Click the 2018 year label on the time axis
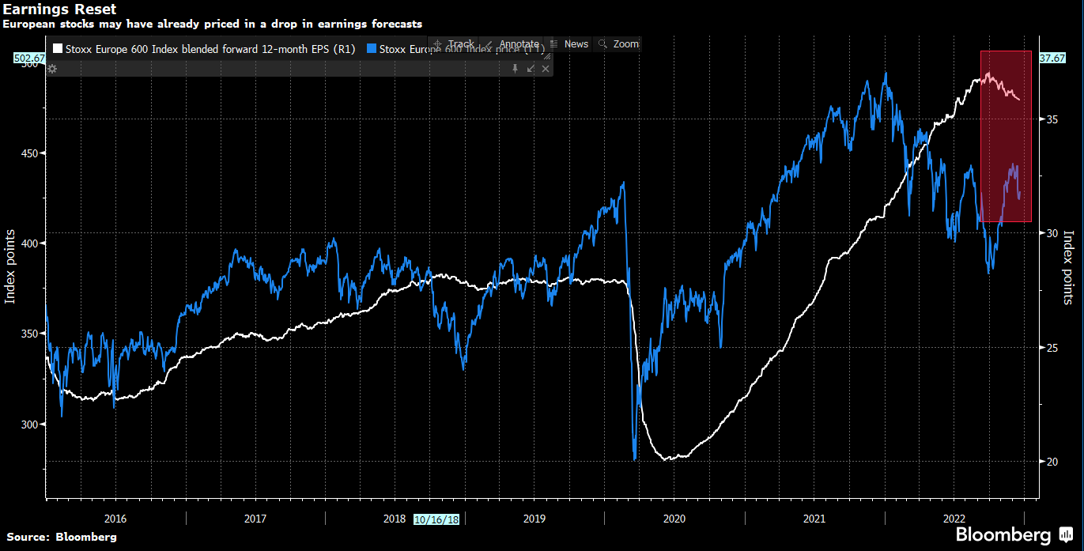The image size is (1084, 551). click(x=395, y=519)
